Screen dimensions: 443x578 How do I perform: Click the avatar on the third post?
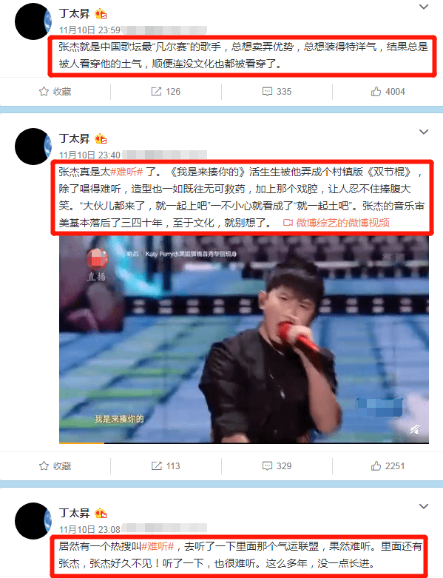[33, 521]
